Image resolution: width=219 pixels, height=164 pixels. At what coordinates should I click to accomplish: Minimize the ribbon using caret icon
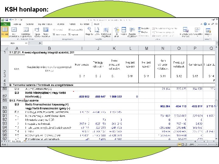(201, 24)
